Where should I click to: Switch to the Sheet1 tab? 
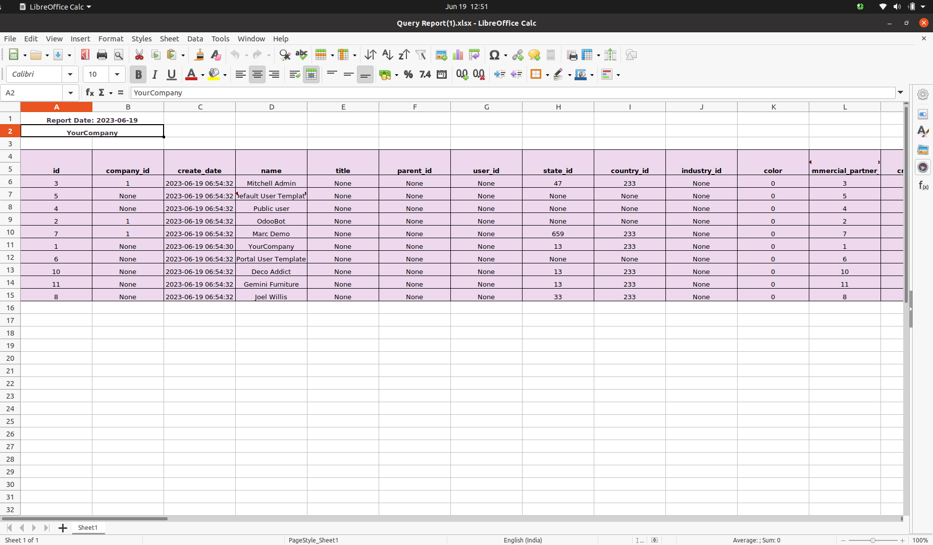(x=87, y=528)
